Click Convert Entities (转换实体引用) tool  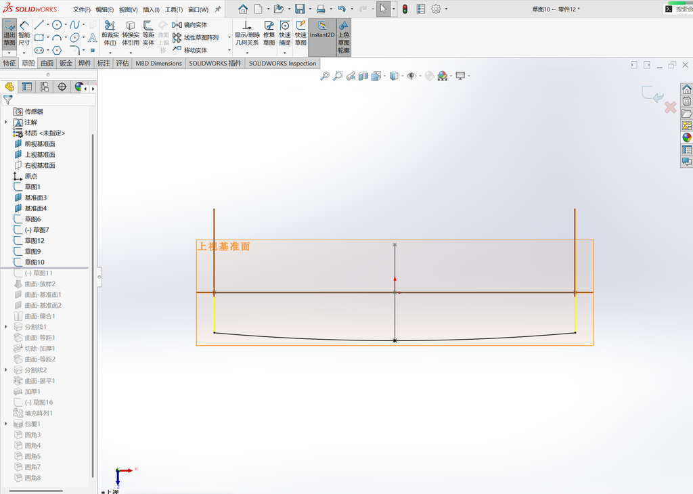131,34
